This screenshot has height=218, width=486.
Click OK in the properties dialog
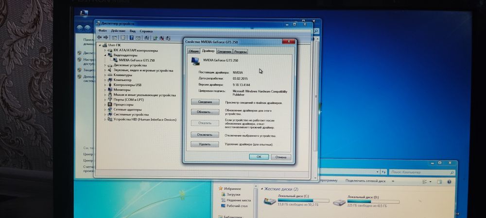point(259,157)
